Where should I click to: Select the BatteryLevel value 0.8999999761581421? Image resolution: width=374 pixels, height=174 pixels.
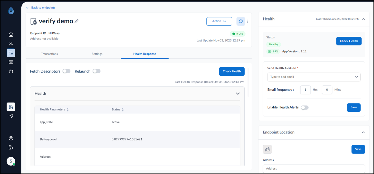pos(127,139)
